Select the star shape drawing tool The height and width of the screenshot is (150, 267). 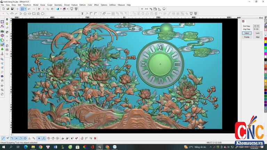point(38,14)
